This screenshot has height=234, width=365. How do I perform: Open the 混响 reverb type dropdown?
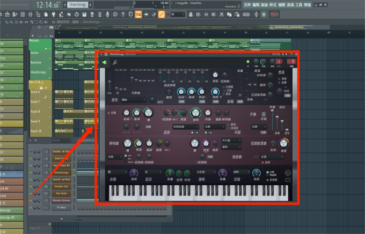point(206,172)
